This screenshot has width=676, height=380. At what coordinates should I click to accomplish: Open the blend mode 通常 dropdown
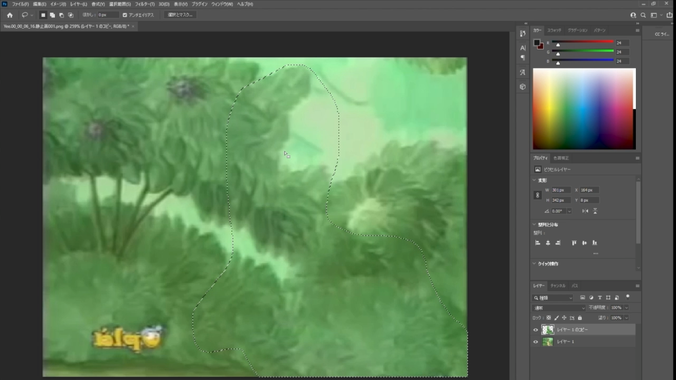559,308
